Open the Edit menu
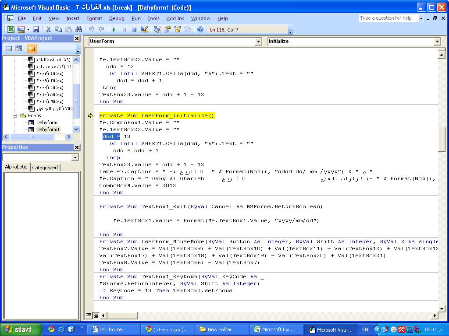Screen dimensions: 449x336 click(x=37, y=18)
